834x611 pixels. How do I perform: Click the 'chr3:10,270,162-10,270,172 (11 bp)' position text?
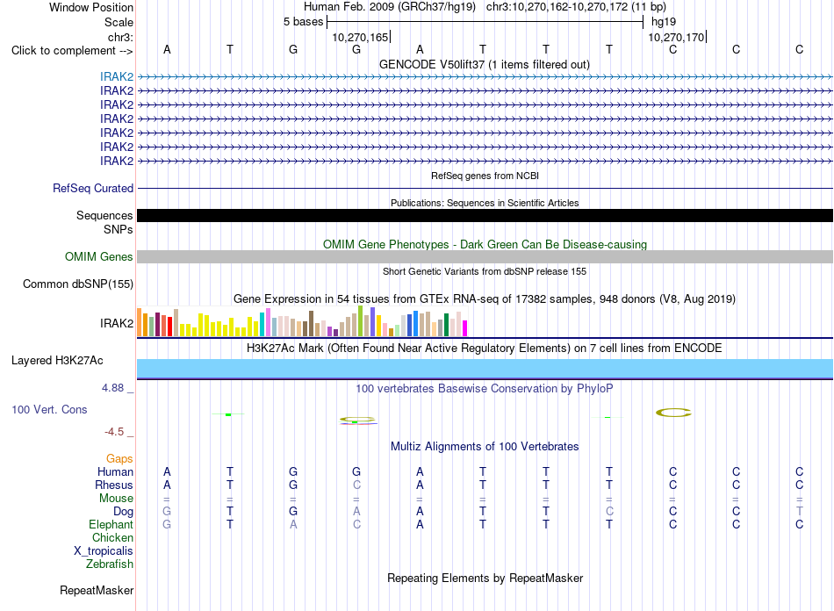coord(576,7)
